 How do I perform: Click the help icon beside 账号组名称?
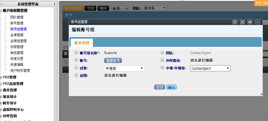pyautogui.click(x=76, y=53)
